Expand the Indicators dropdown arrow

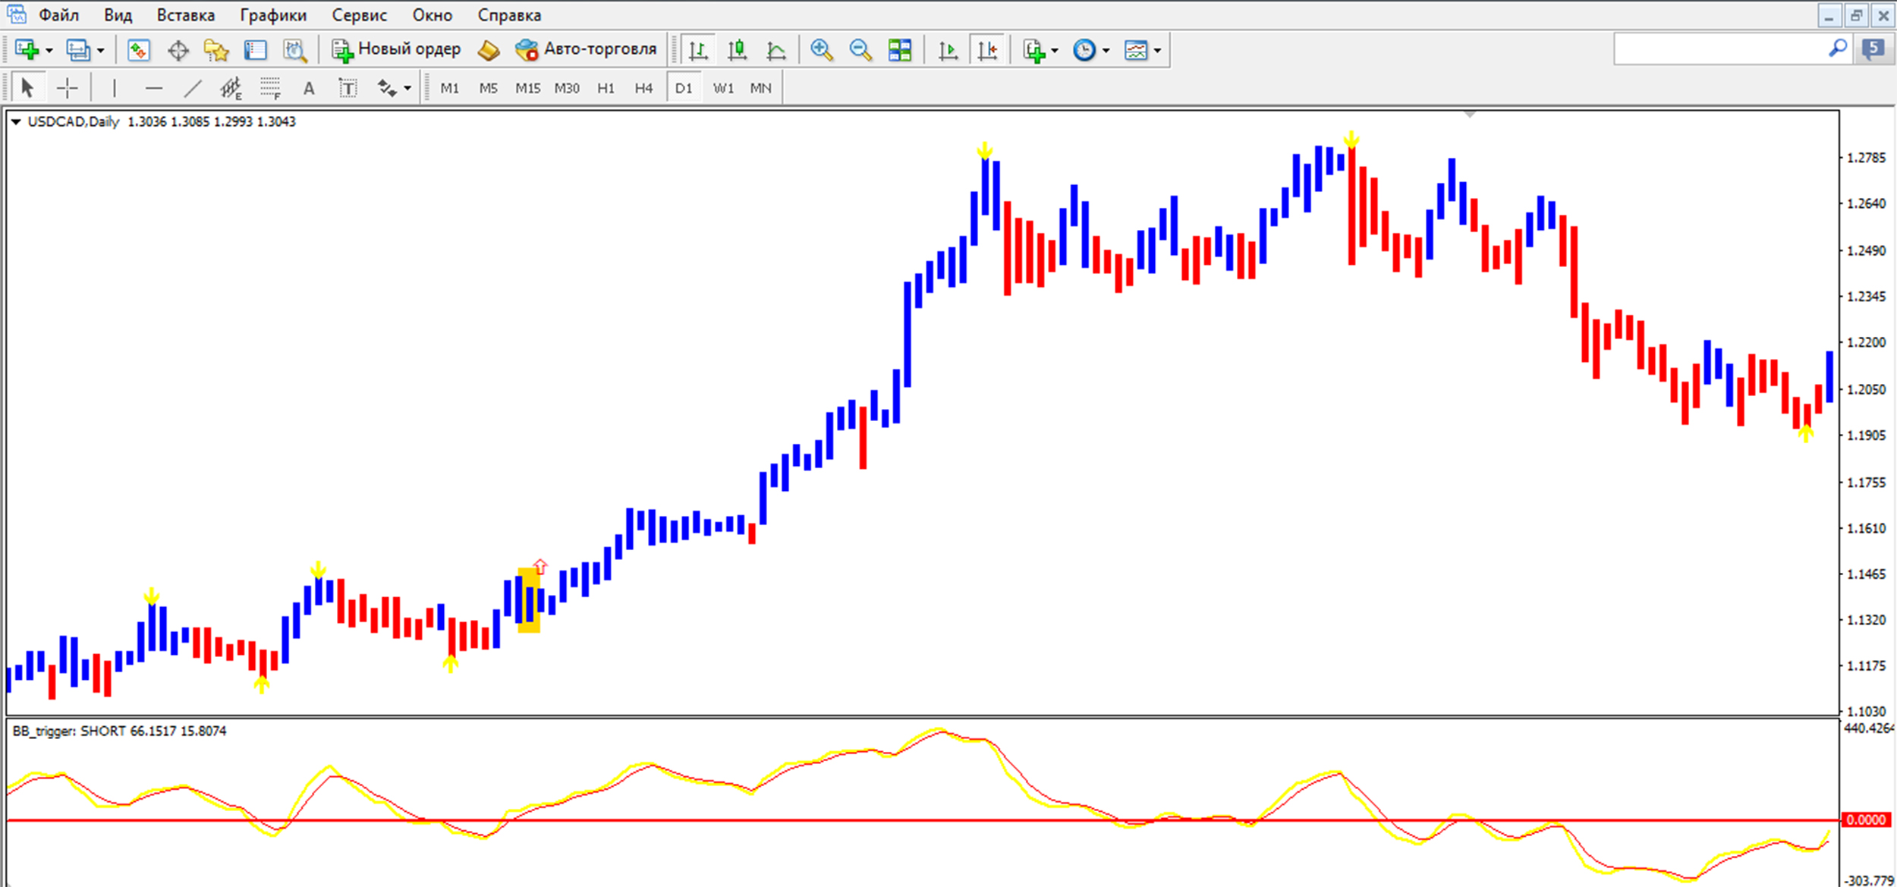point(1054,51)
